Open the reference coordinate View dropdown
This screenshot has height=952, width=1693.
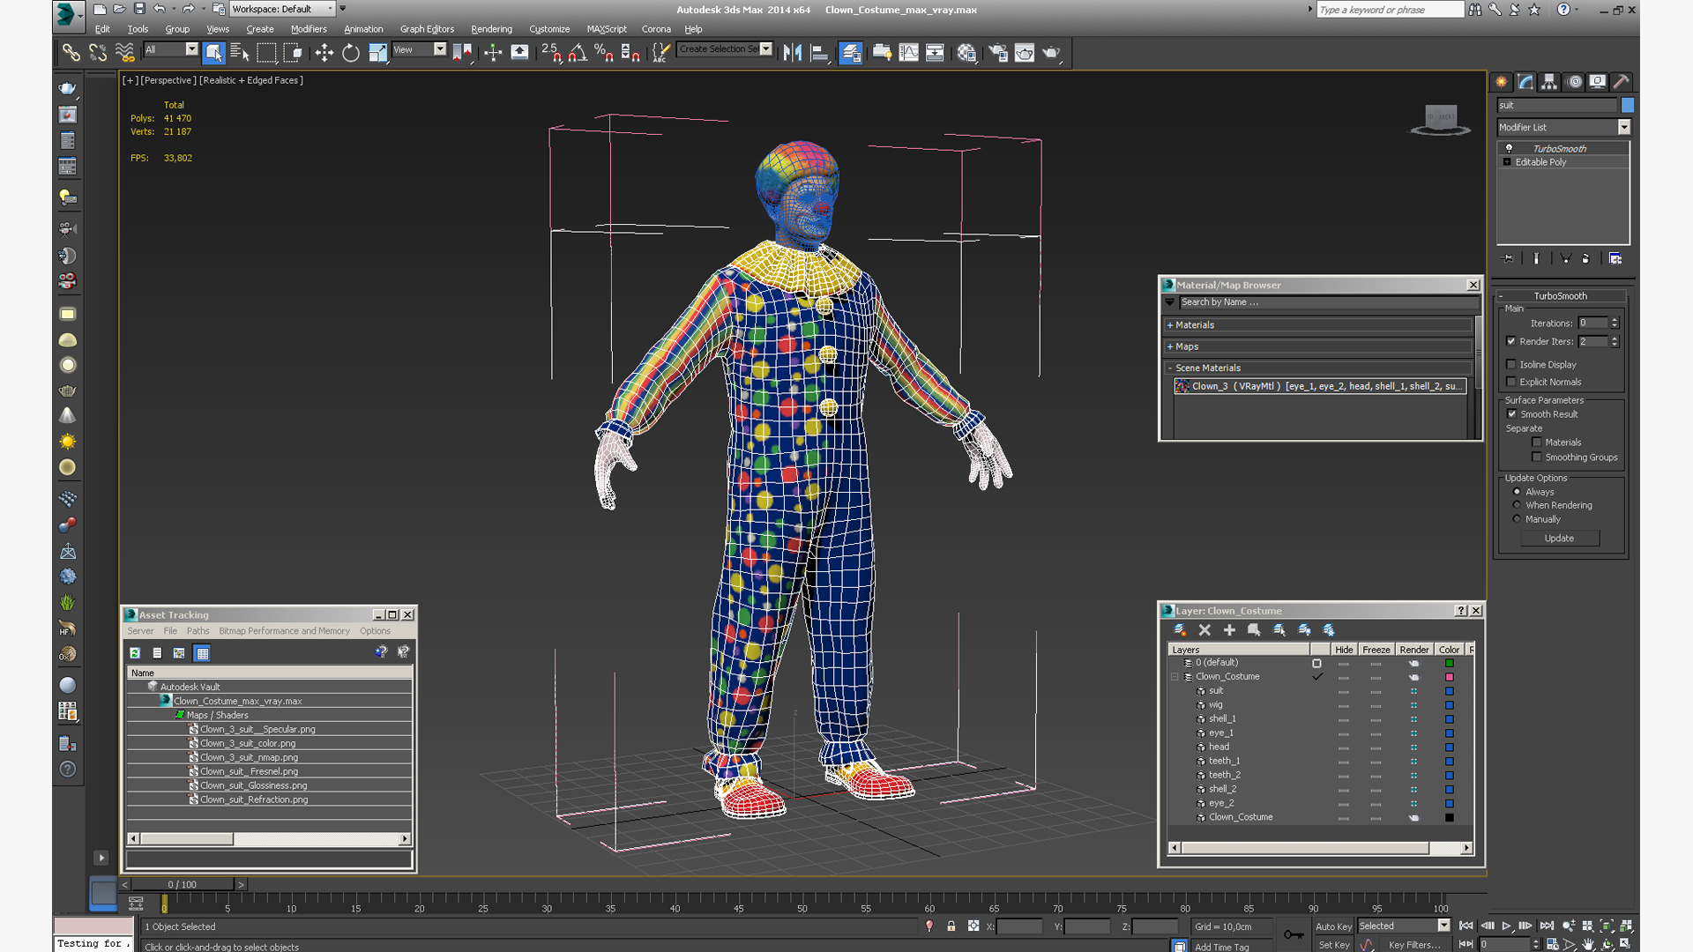439,49
